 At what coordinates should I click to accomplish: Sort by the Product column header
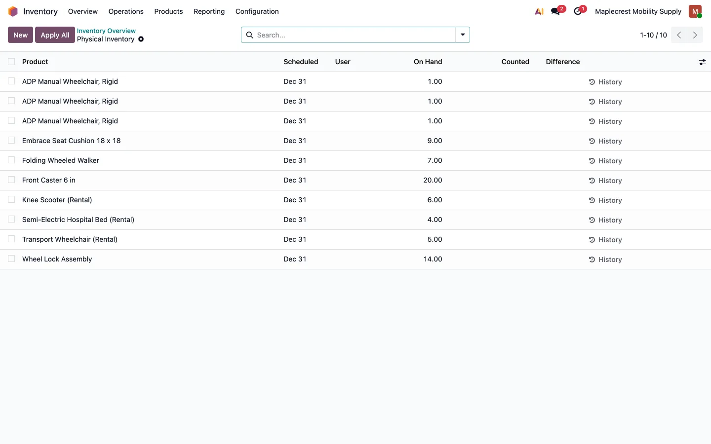[x=35, y=62]
